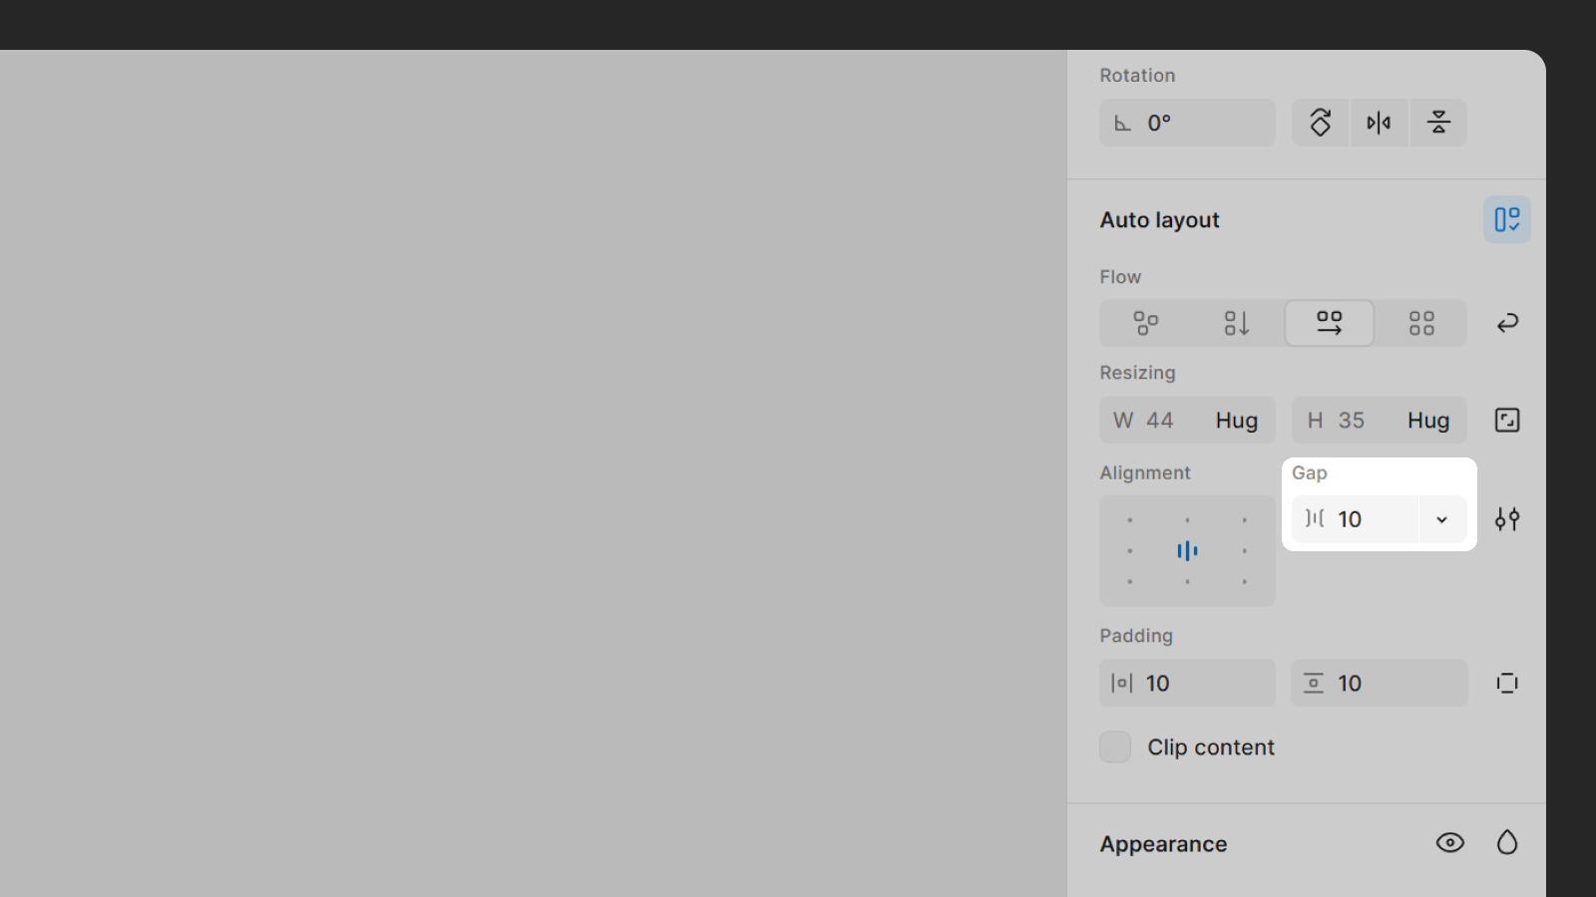
Task: Enable the Clip content checkbox
Action: pyautogui.click(x=1115, y=747)
